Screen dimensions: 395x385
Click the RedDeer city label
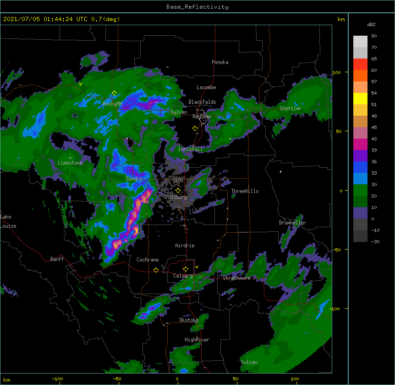pos(202,117)
